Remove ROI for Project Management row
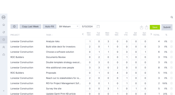The width and height of the screenshot is (175, 95). [171, 83]
